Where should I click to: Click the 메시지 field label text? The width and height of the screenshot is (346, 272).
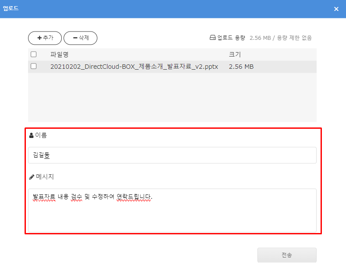[x=45, y=177]
